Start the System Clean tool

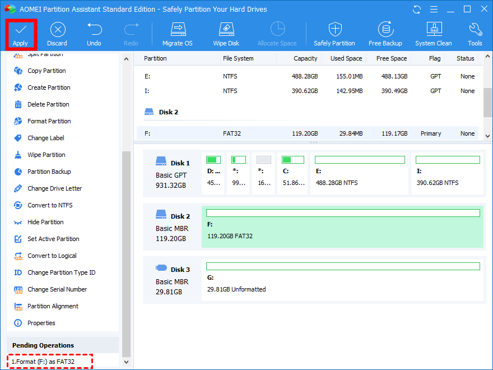coord(434,34)
